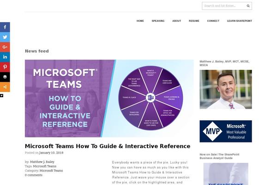Image resolution: width=277 pixels, height=185 pixels.
Task: Share the page on LinkedIn
Action: (x=5, y=57)
